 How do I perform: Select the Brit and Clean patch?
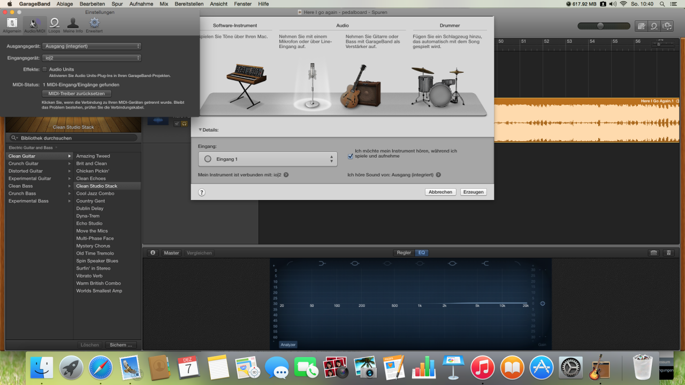coord(92,164)
